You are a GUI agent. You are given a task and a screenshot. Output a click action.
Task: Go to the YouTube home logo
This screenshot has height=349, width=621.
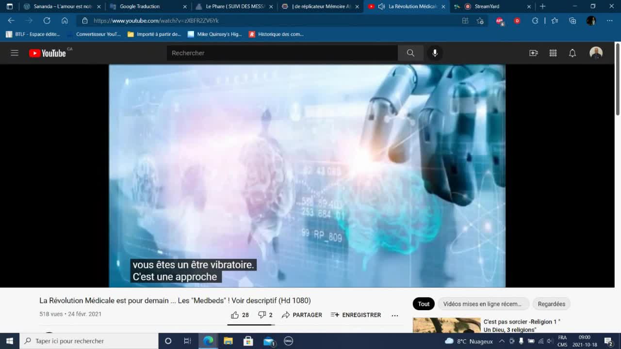coord(48,53)
